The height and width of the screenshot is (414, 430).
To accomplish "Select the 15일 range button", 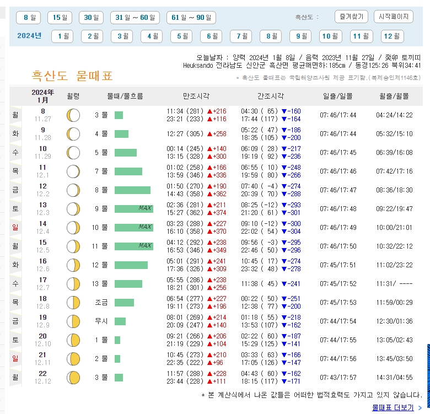I will pyautogui.click(x=60, y=18).
